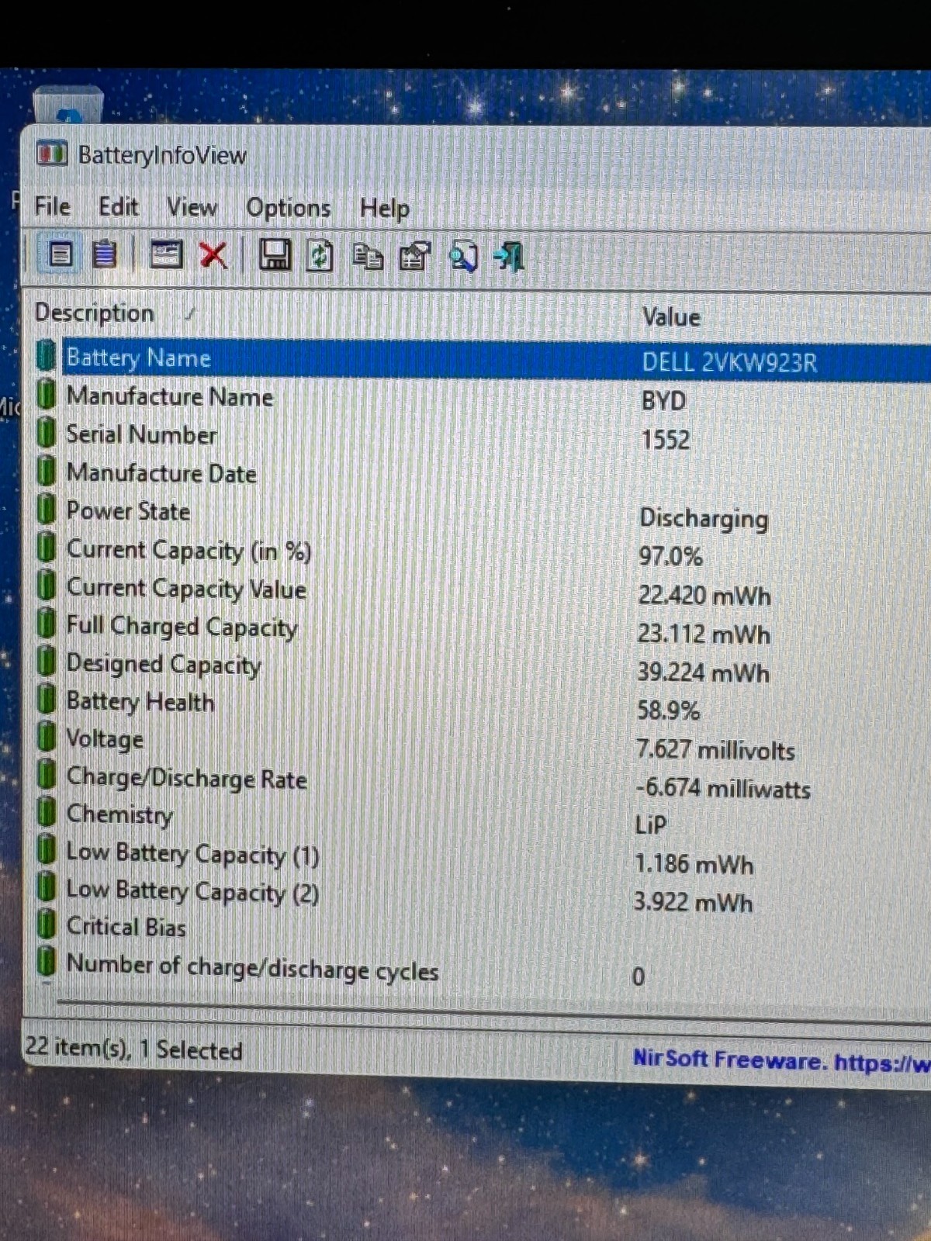The width and height of the screenshot is (931, 1241).
Task: Switch to the Battery Log view icon
Action: click(x=104, y=254)
